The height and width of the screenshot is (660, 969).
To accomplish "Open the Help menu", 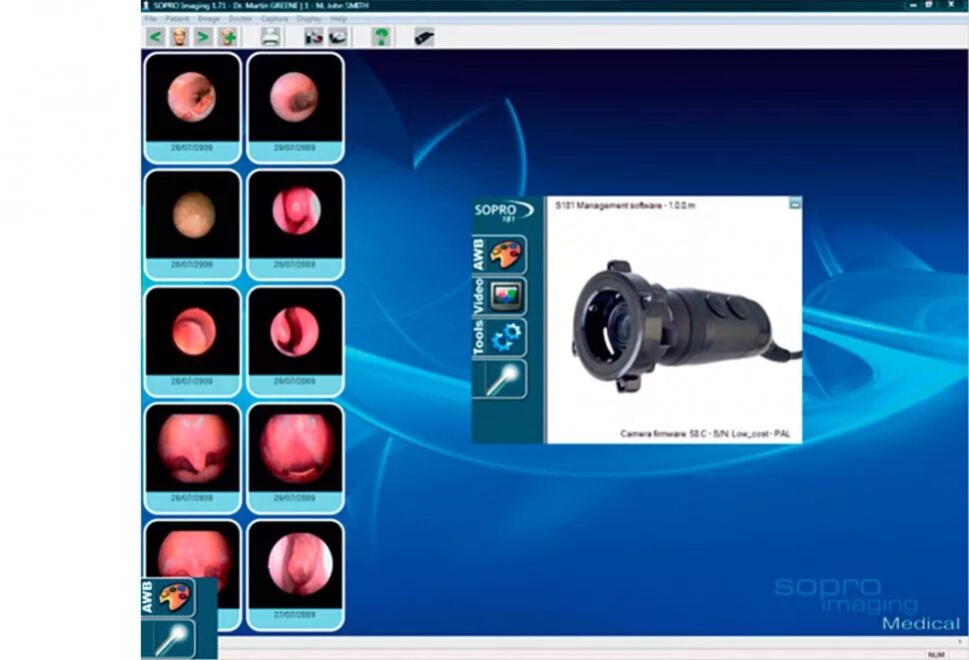I will pos(338,19).
